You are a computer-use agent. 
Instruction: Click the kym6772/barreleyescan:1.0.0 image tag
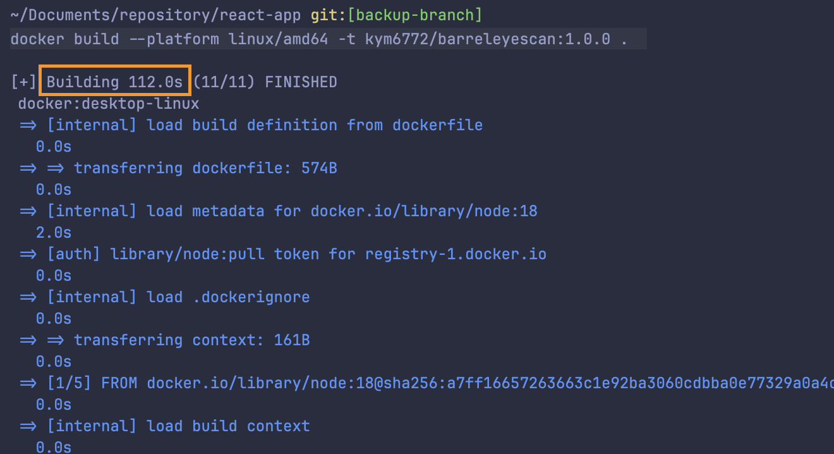[x=487, y=39]
